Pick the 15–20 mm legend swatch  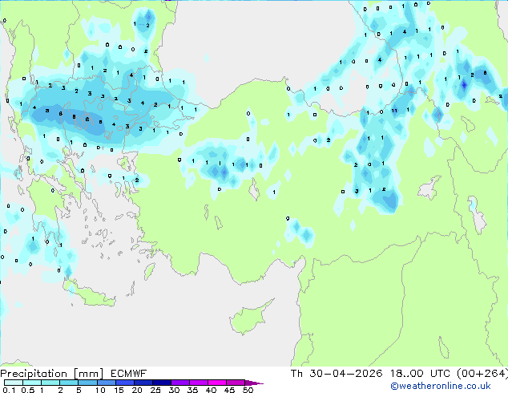coord(124,383)
